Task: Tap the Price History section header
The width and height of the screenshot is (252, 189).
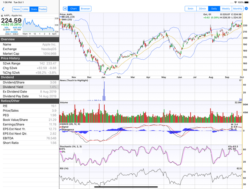Action: 29,58
